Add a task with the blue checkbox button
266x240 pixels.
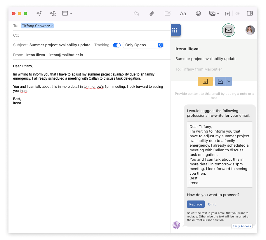(x=220, y=81)
